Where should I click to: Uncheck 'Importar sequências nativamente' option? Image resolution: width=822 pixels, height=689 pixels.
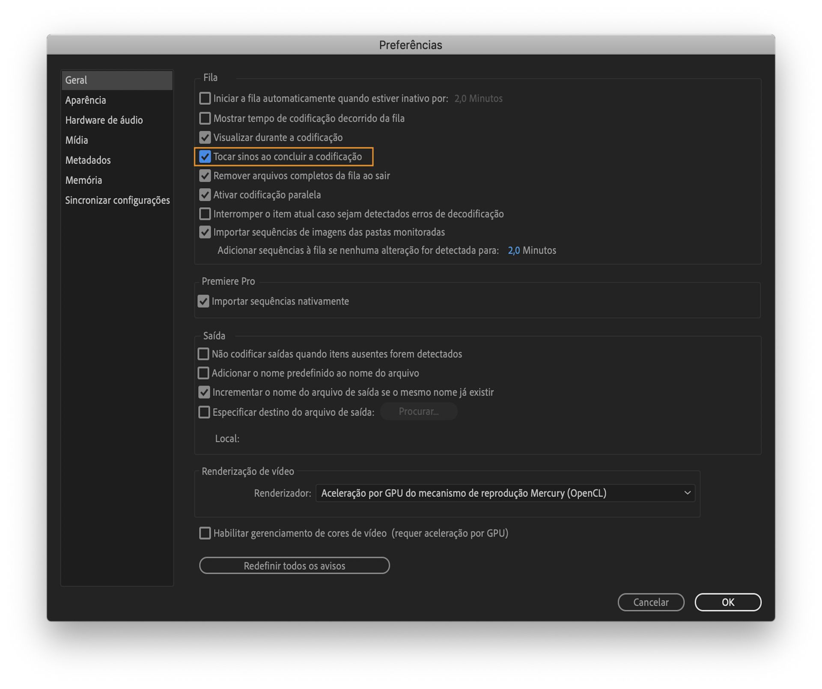(x=203, y=301)
